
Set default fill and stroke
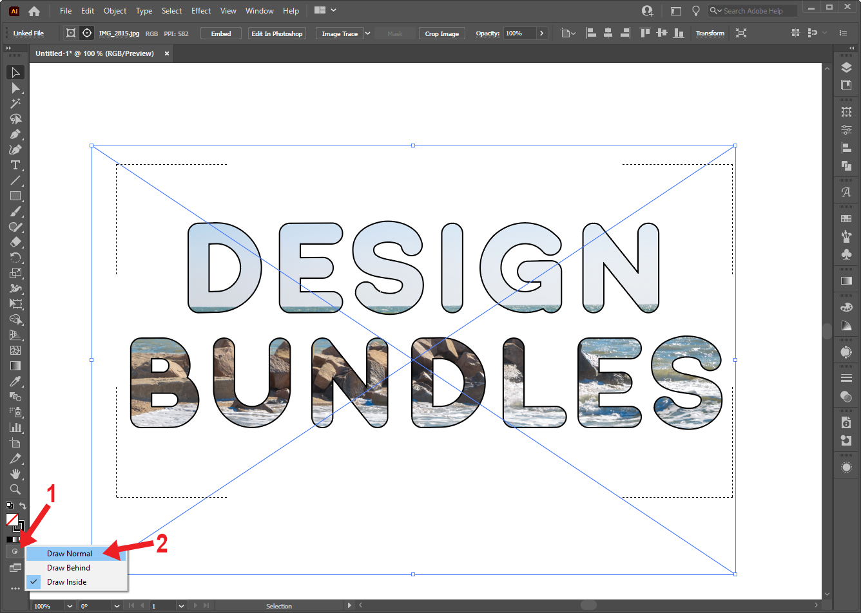pos(9,505)
